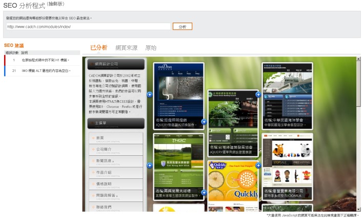
Task: Go to 新聞訊息 in the site menu
Action: (x=115, y=161)
